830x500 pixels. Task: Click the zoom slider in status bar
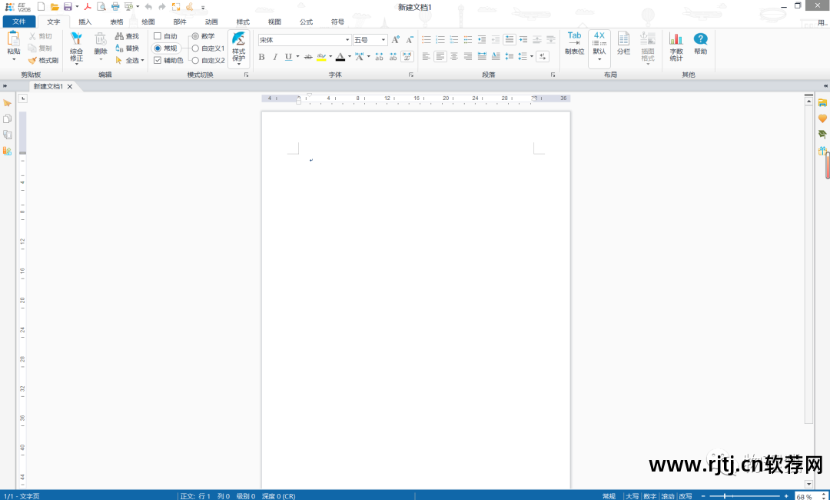pyautogui.click(x=724, y=496)
